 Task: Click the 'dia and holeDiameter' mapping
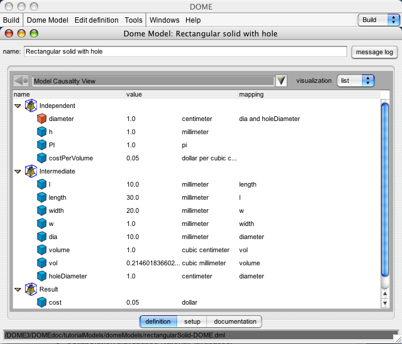[x=269, y=119]
